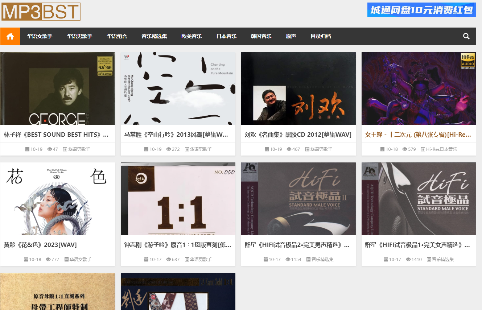Open the search magnifier icon

click(x=466, y=36)
